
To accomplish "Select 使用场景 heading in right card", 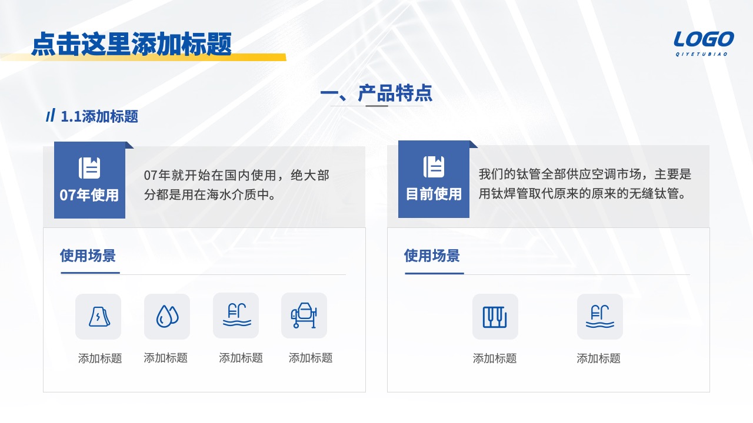I will click(432, 256).
